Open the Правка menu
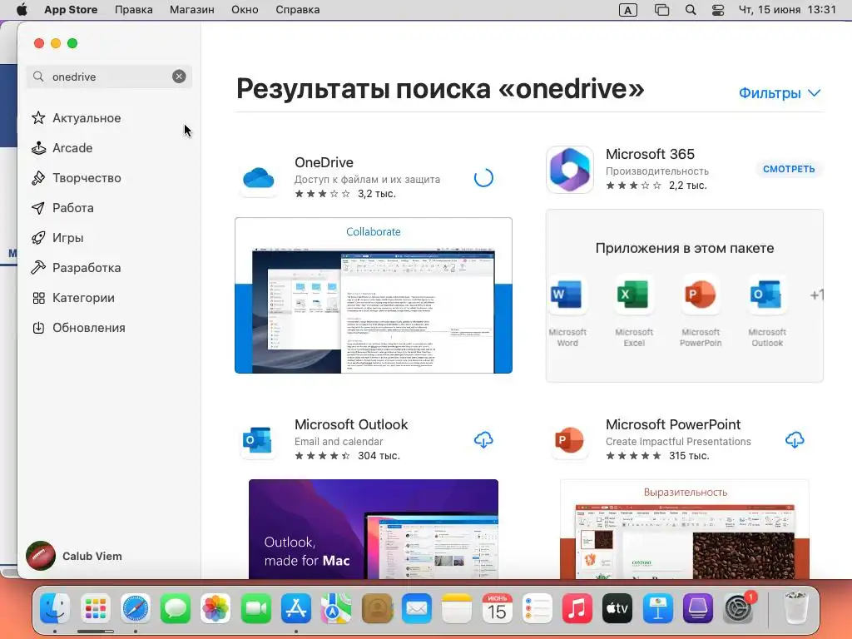Image resolution: width=852 pixels, height=639 pixels. pos(134,10)
